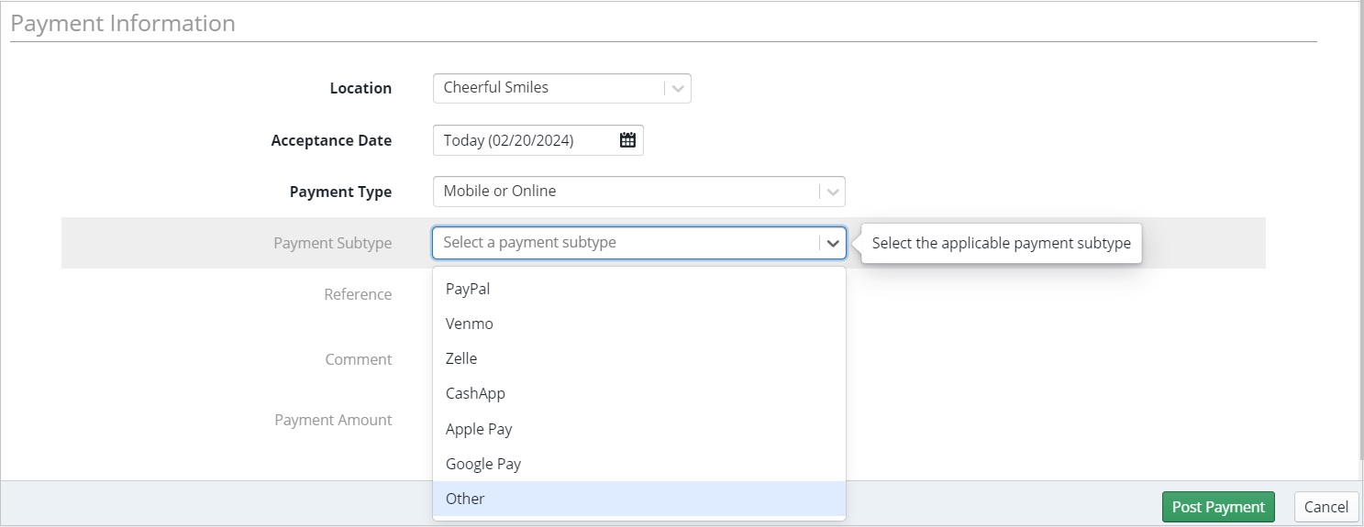Click the Payment Amount label
1364x527 pixels.
pyautogui.click(x=333, y=421)
